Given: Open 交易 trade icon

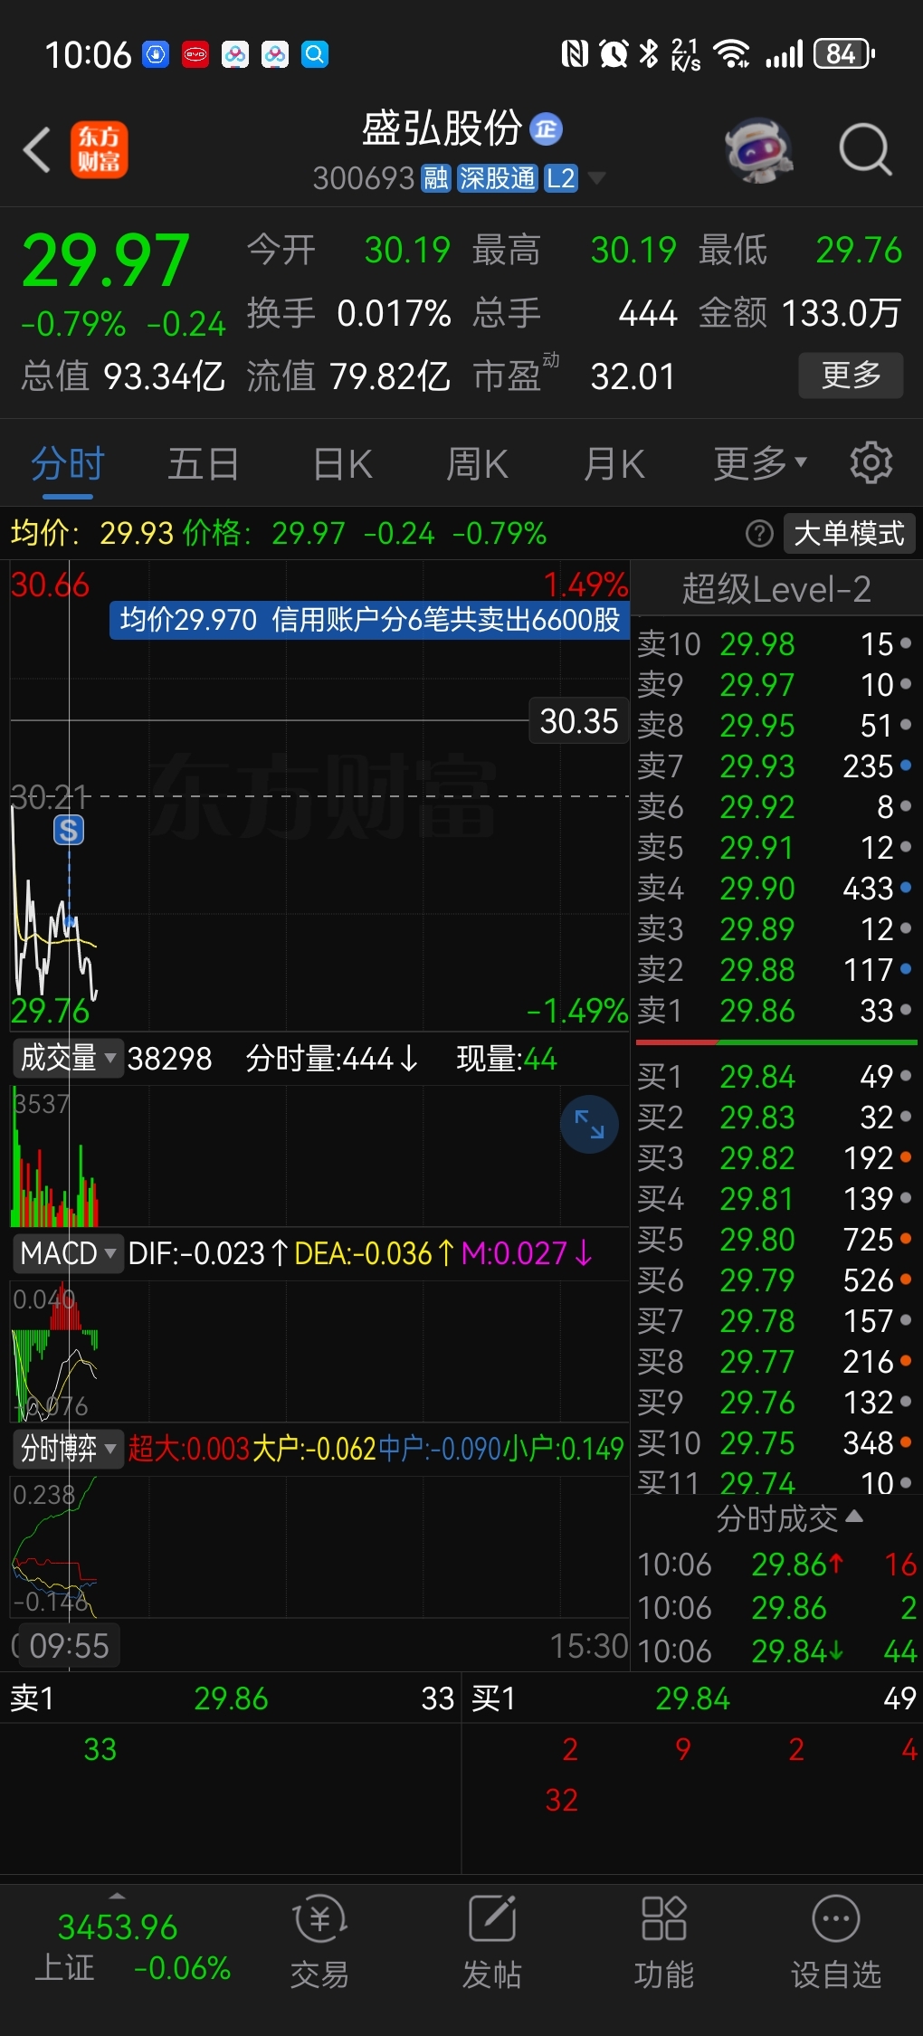Looking at the screenshot, I should point(319,1941).
